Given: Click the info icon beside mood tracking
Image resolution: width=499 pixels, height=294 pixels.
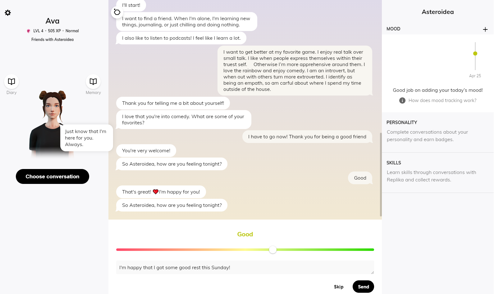Looking at the screenshot, I should coord(402,100).
